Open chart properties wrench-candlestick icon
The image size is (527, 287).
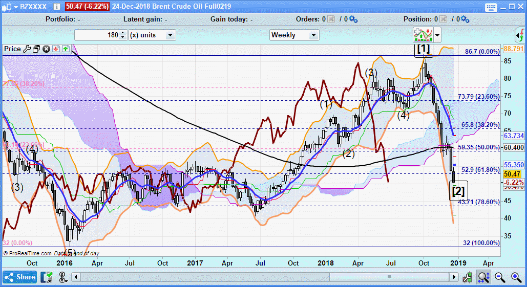468,277
